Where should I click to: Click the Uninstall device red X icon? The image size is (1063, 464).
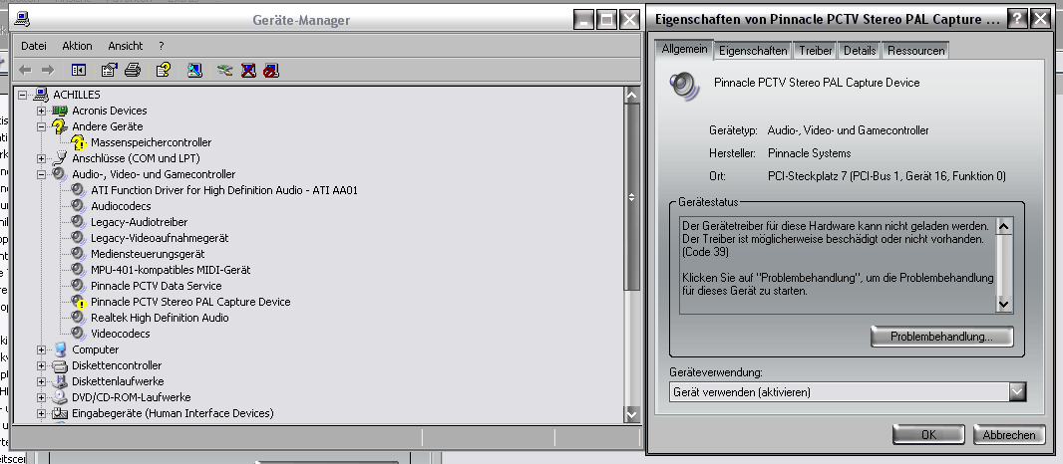tap(249, 70)
